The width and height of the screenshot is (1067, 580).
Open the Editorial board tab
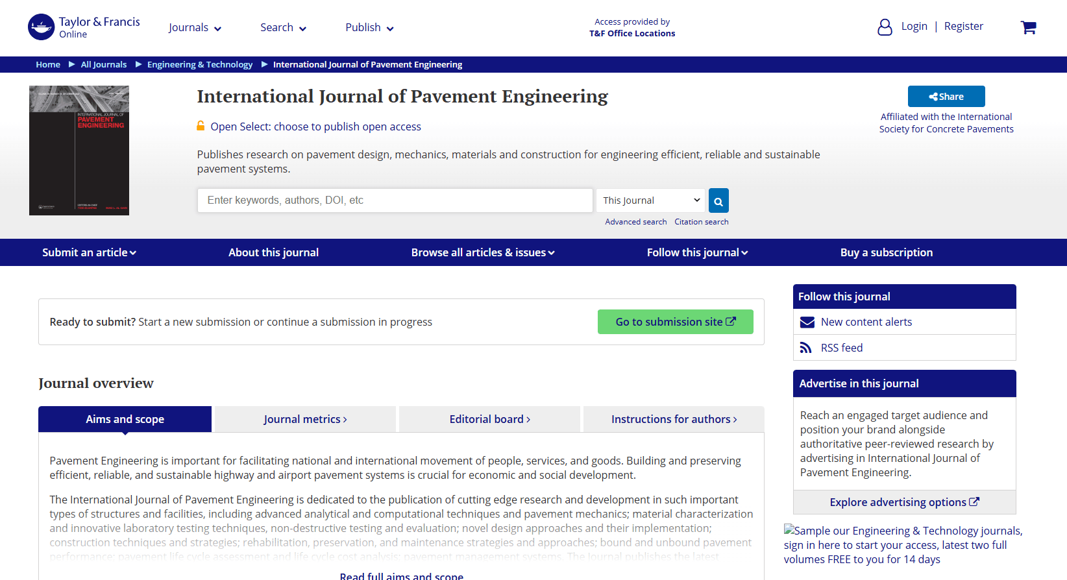click(x=489, y=419)
